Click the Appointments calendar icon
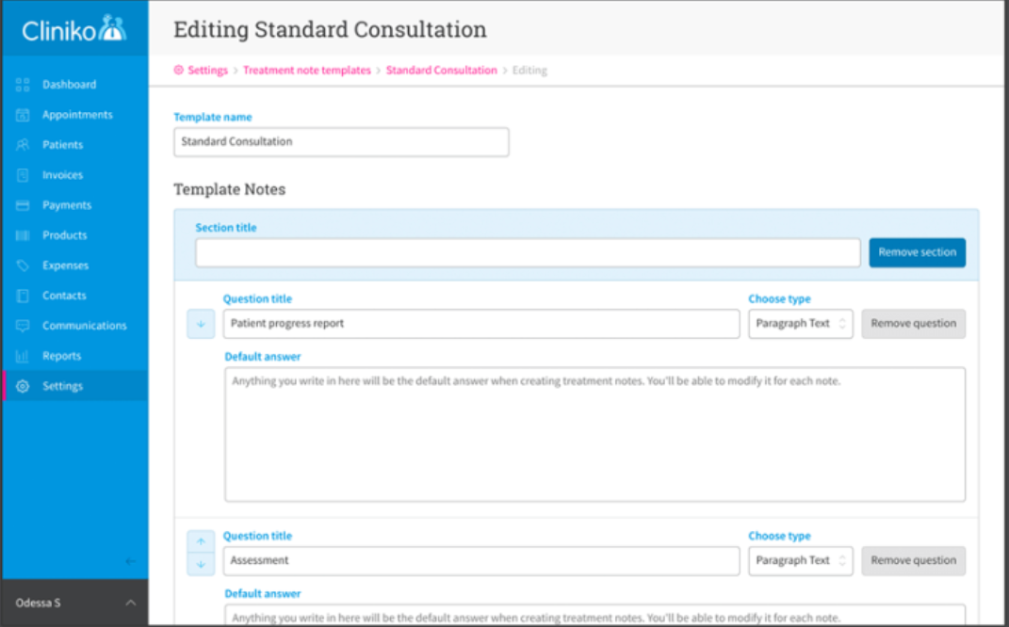This screenshot has height=627, width=1009. click(x=24, y=115)
